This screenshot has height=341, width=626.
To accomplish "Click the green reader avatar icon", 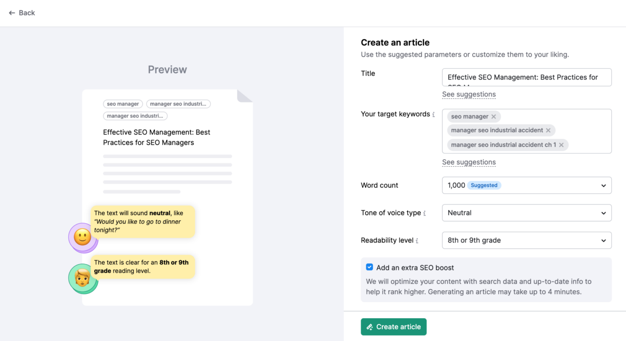I will [x=83, y=279].
